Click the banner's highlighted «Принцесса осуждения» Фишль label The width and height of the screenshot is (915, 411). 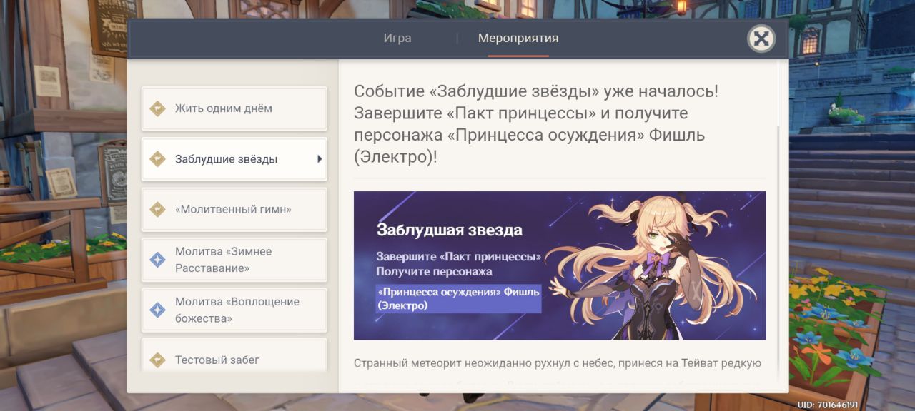click(458, 299)
